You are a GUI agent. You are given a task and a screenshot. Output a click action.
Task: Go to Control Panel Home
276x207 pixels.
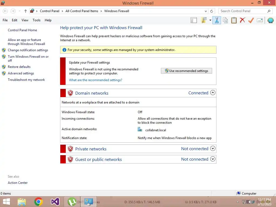[22, 30]
